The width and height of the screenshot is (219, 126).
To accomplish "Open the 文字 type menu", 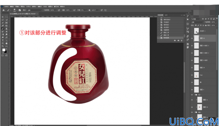I will tap(28, 6).
